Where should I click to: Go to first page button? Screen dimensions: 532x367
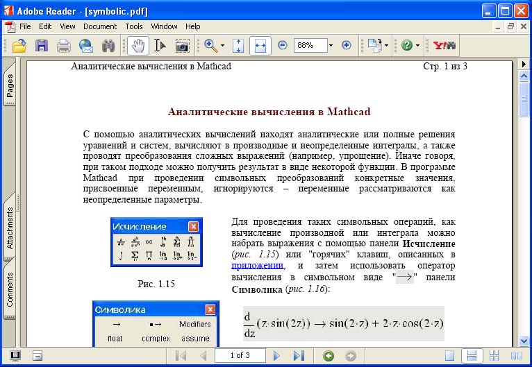(x=181, y=355)
